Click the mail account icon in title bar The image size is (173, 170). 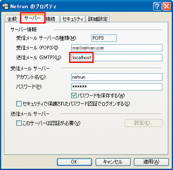(x=5, y=6)
